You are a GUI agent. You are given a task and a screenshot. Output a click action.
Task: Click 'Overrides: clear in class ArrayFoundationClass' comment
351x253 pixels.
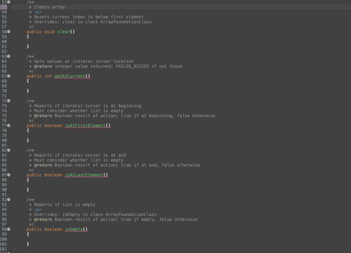(x=93, y=22)
